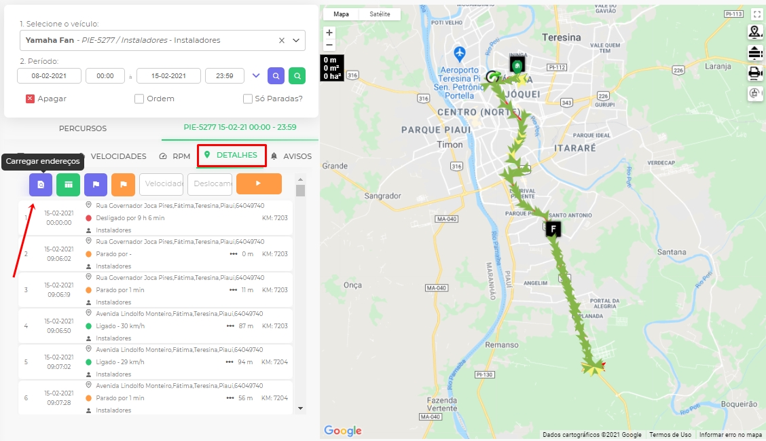The width and height of the screenshot is (766, 441).
Task: Click the Deslocamento filter input
Action: (x=210, y=184)
